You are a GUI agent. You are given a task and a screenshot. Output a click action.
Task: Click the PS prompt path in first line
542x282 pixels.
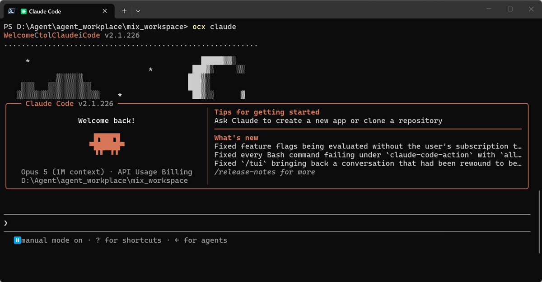pos(95,27)
